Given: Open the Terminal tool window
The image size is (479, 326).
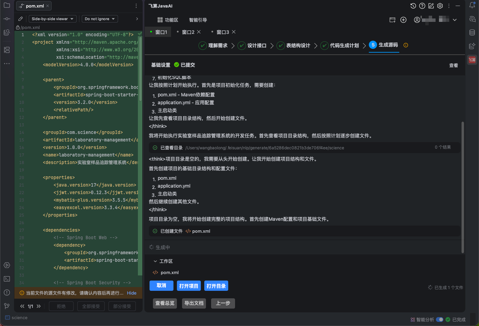Looking at the screenshot, I should [x=7, y=279].
